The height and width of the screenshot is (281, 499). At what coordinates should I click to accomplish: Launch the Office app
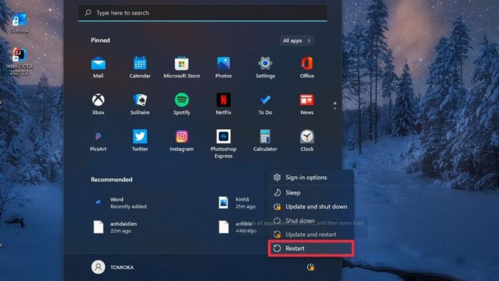307,67
